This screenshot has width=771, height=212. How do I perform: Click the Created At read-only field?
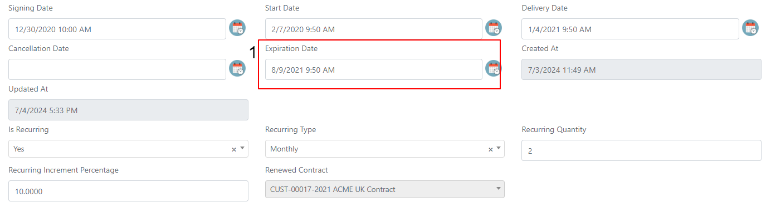click(x=641, y=69)
